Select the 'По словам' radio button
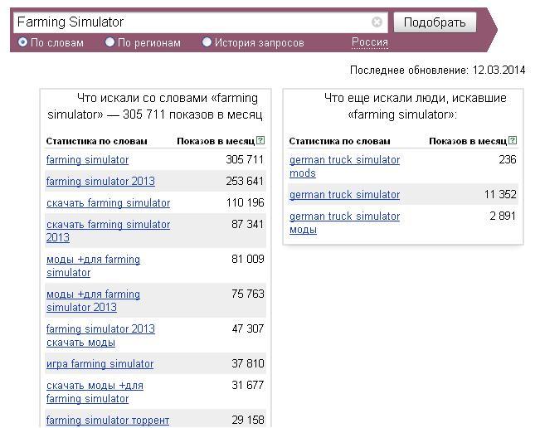The width and height of the screenshot is (540, 428). (x=22, y=42)
